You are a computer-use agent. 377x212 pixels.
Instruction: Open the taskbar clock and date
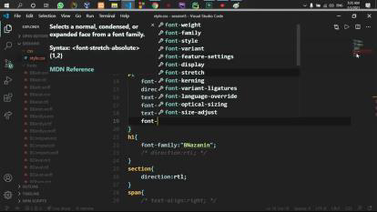[353, 5]
